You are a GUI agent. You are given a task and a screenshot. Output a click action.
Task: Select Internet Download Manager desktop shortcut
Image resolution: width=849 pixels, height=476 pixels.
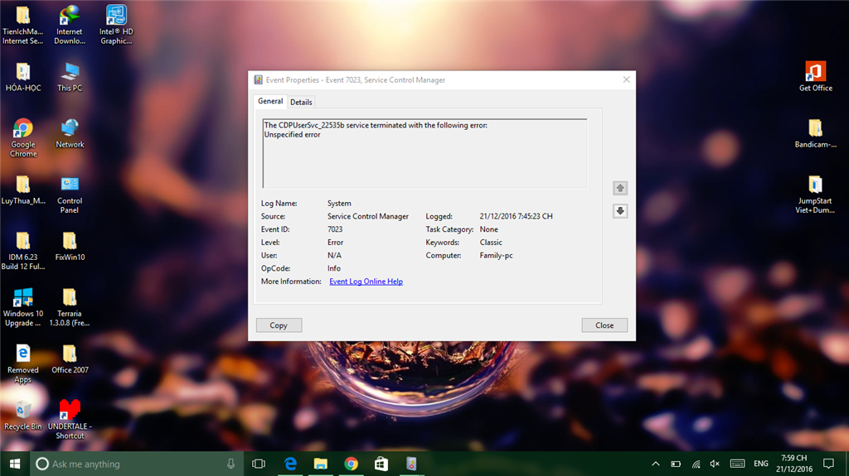pos(70,25)
